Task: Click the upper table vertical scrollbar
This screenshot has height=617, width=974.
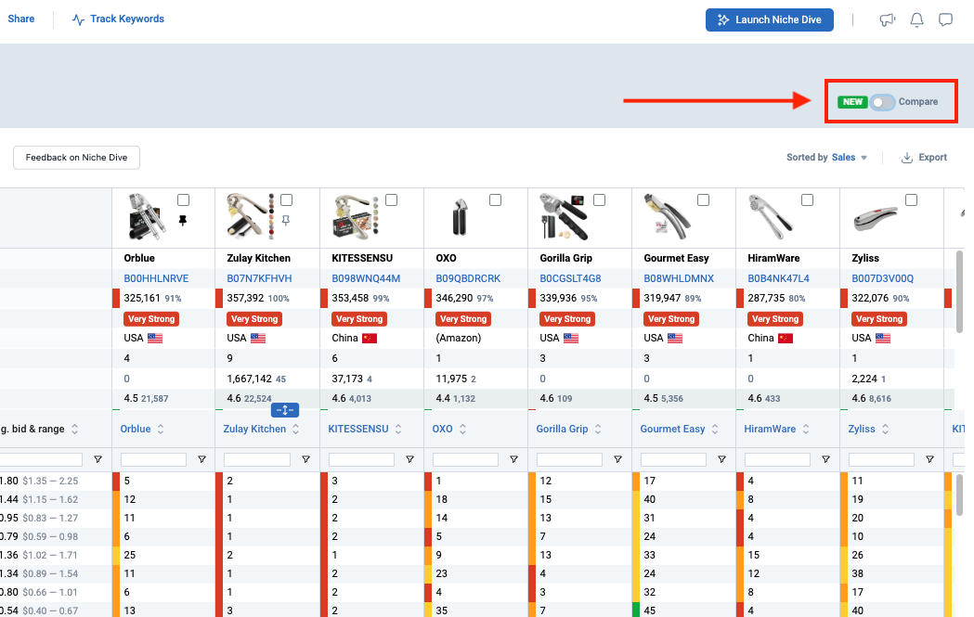Action: point(959,289)
